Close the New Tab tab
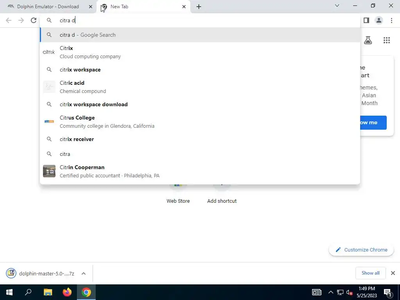Image resolution: width=400 pixels, height=300 pixels. tap(184, 7)
